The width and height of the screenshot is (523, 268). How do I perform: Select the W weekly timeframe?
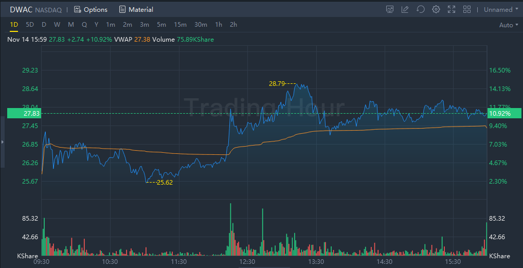[57, 25]
